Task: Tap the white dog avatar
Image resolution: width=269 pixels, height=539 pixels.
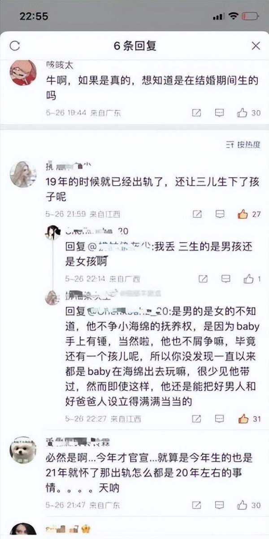Action: click(x=23, y=450)
